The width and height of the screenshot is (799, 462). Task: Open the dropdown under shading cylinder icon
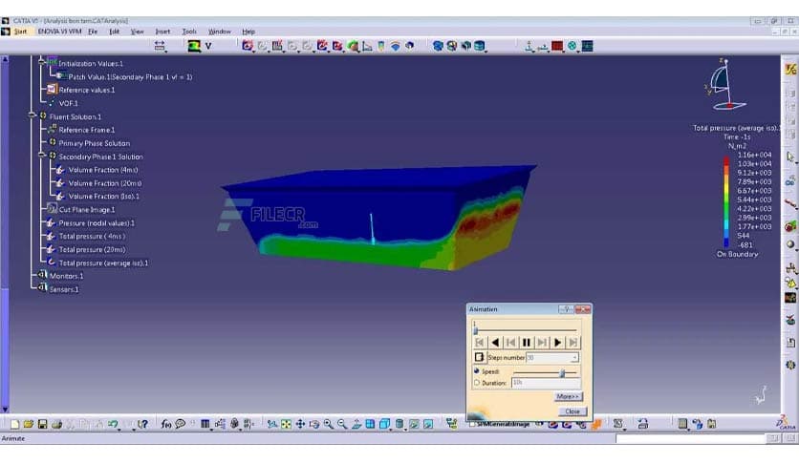click(x=405, y=430)
